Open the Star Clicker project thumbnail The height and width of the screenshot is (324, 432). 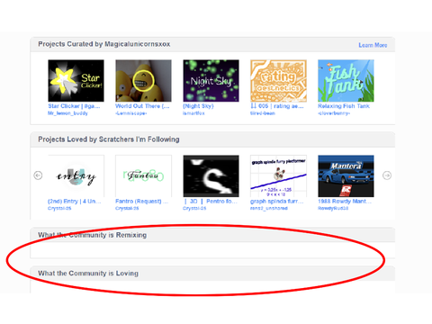pos(76,81)
